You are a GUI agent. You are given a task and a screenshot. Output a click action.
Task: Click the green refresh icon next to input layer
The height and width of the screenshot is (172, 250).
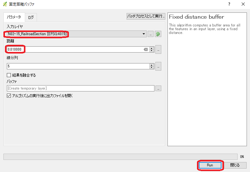158,34
